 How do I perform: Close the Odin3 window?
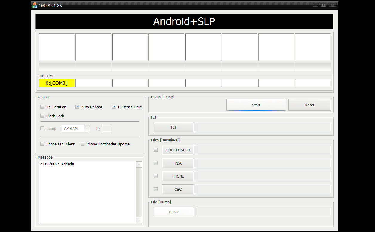point(333,5)
